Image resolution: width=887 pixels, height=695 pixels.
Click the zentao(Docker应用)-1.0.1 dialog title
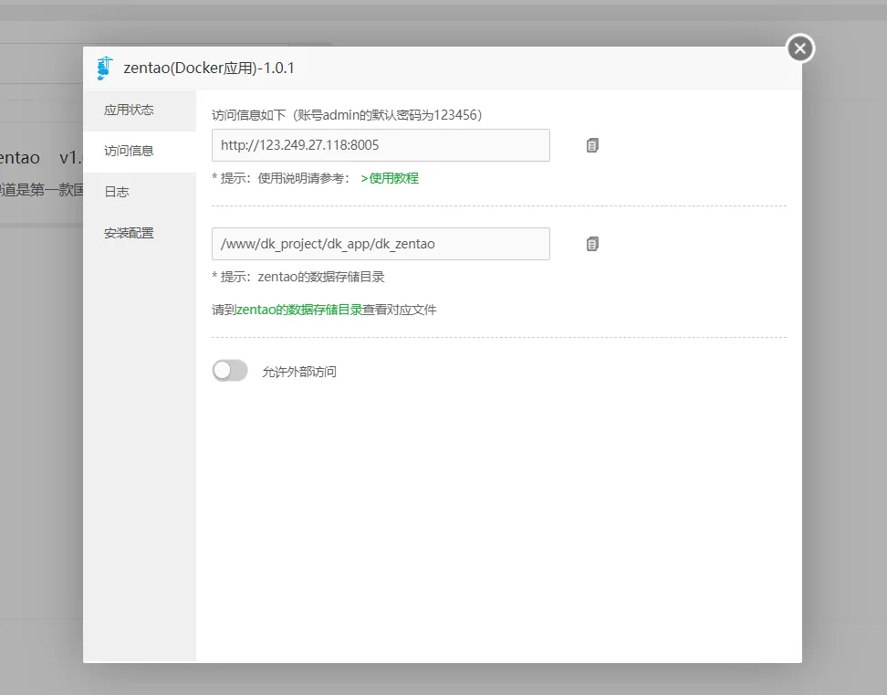(209, 68)
